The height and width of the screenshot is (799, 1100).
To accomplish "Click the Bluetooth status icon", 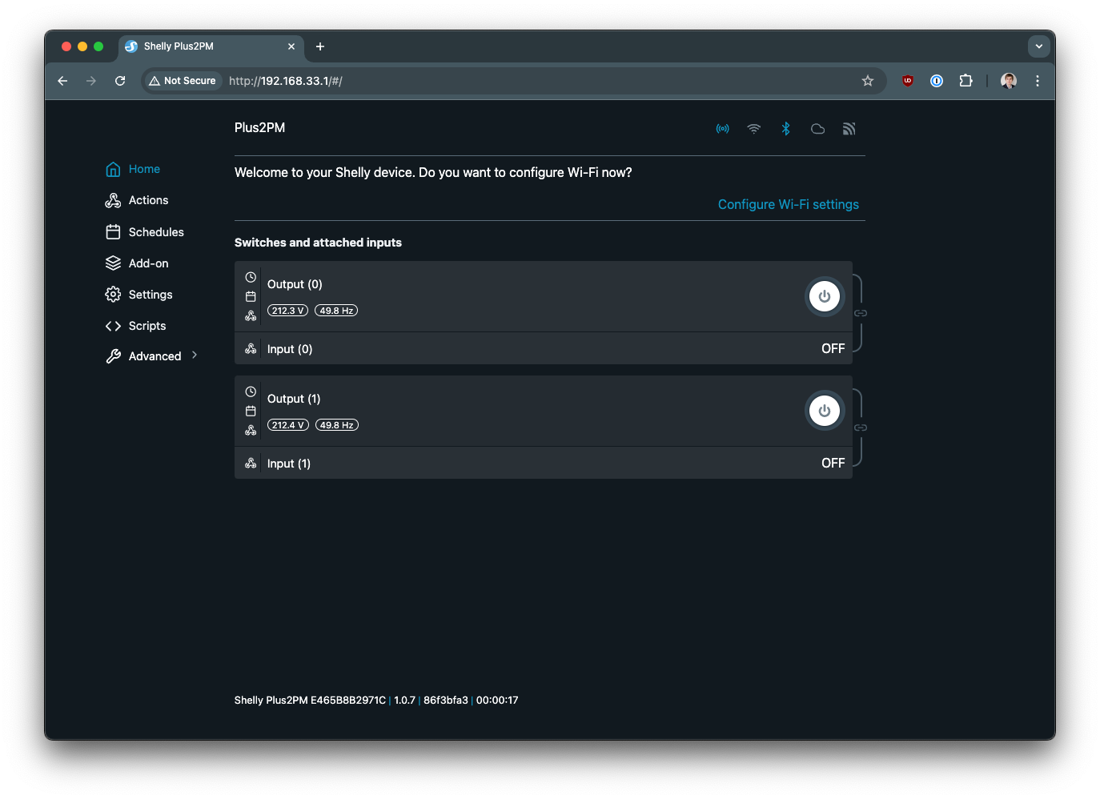I will (x=786, y=129).
